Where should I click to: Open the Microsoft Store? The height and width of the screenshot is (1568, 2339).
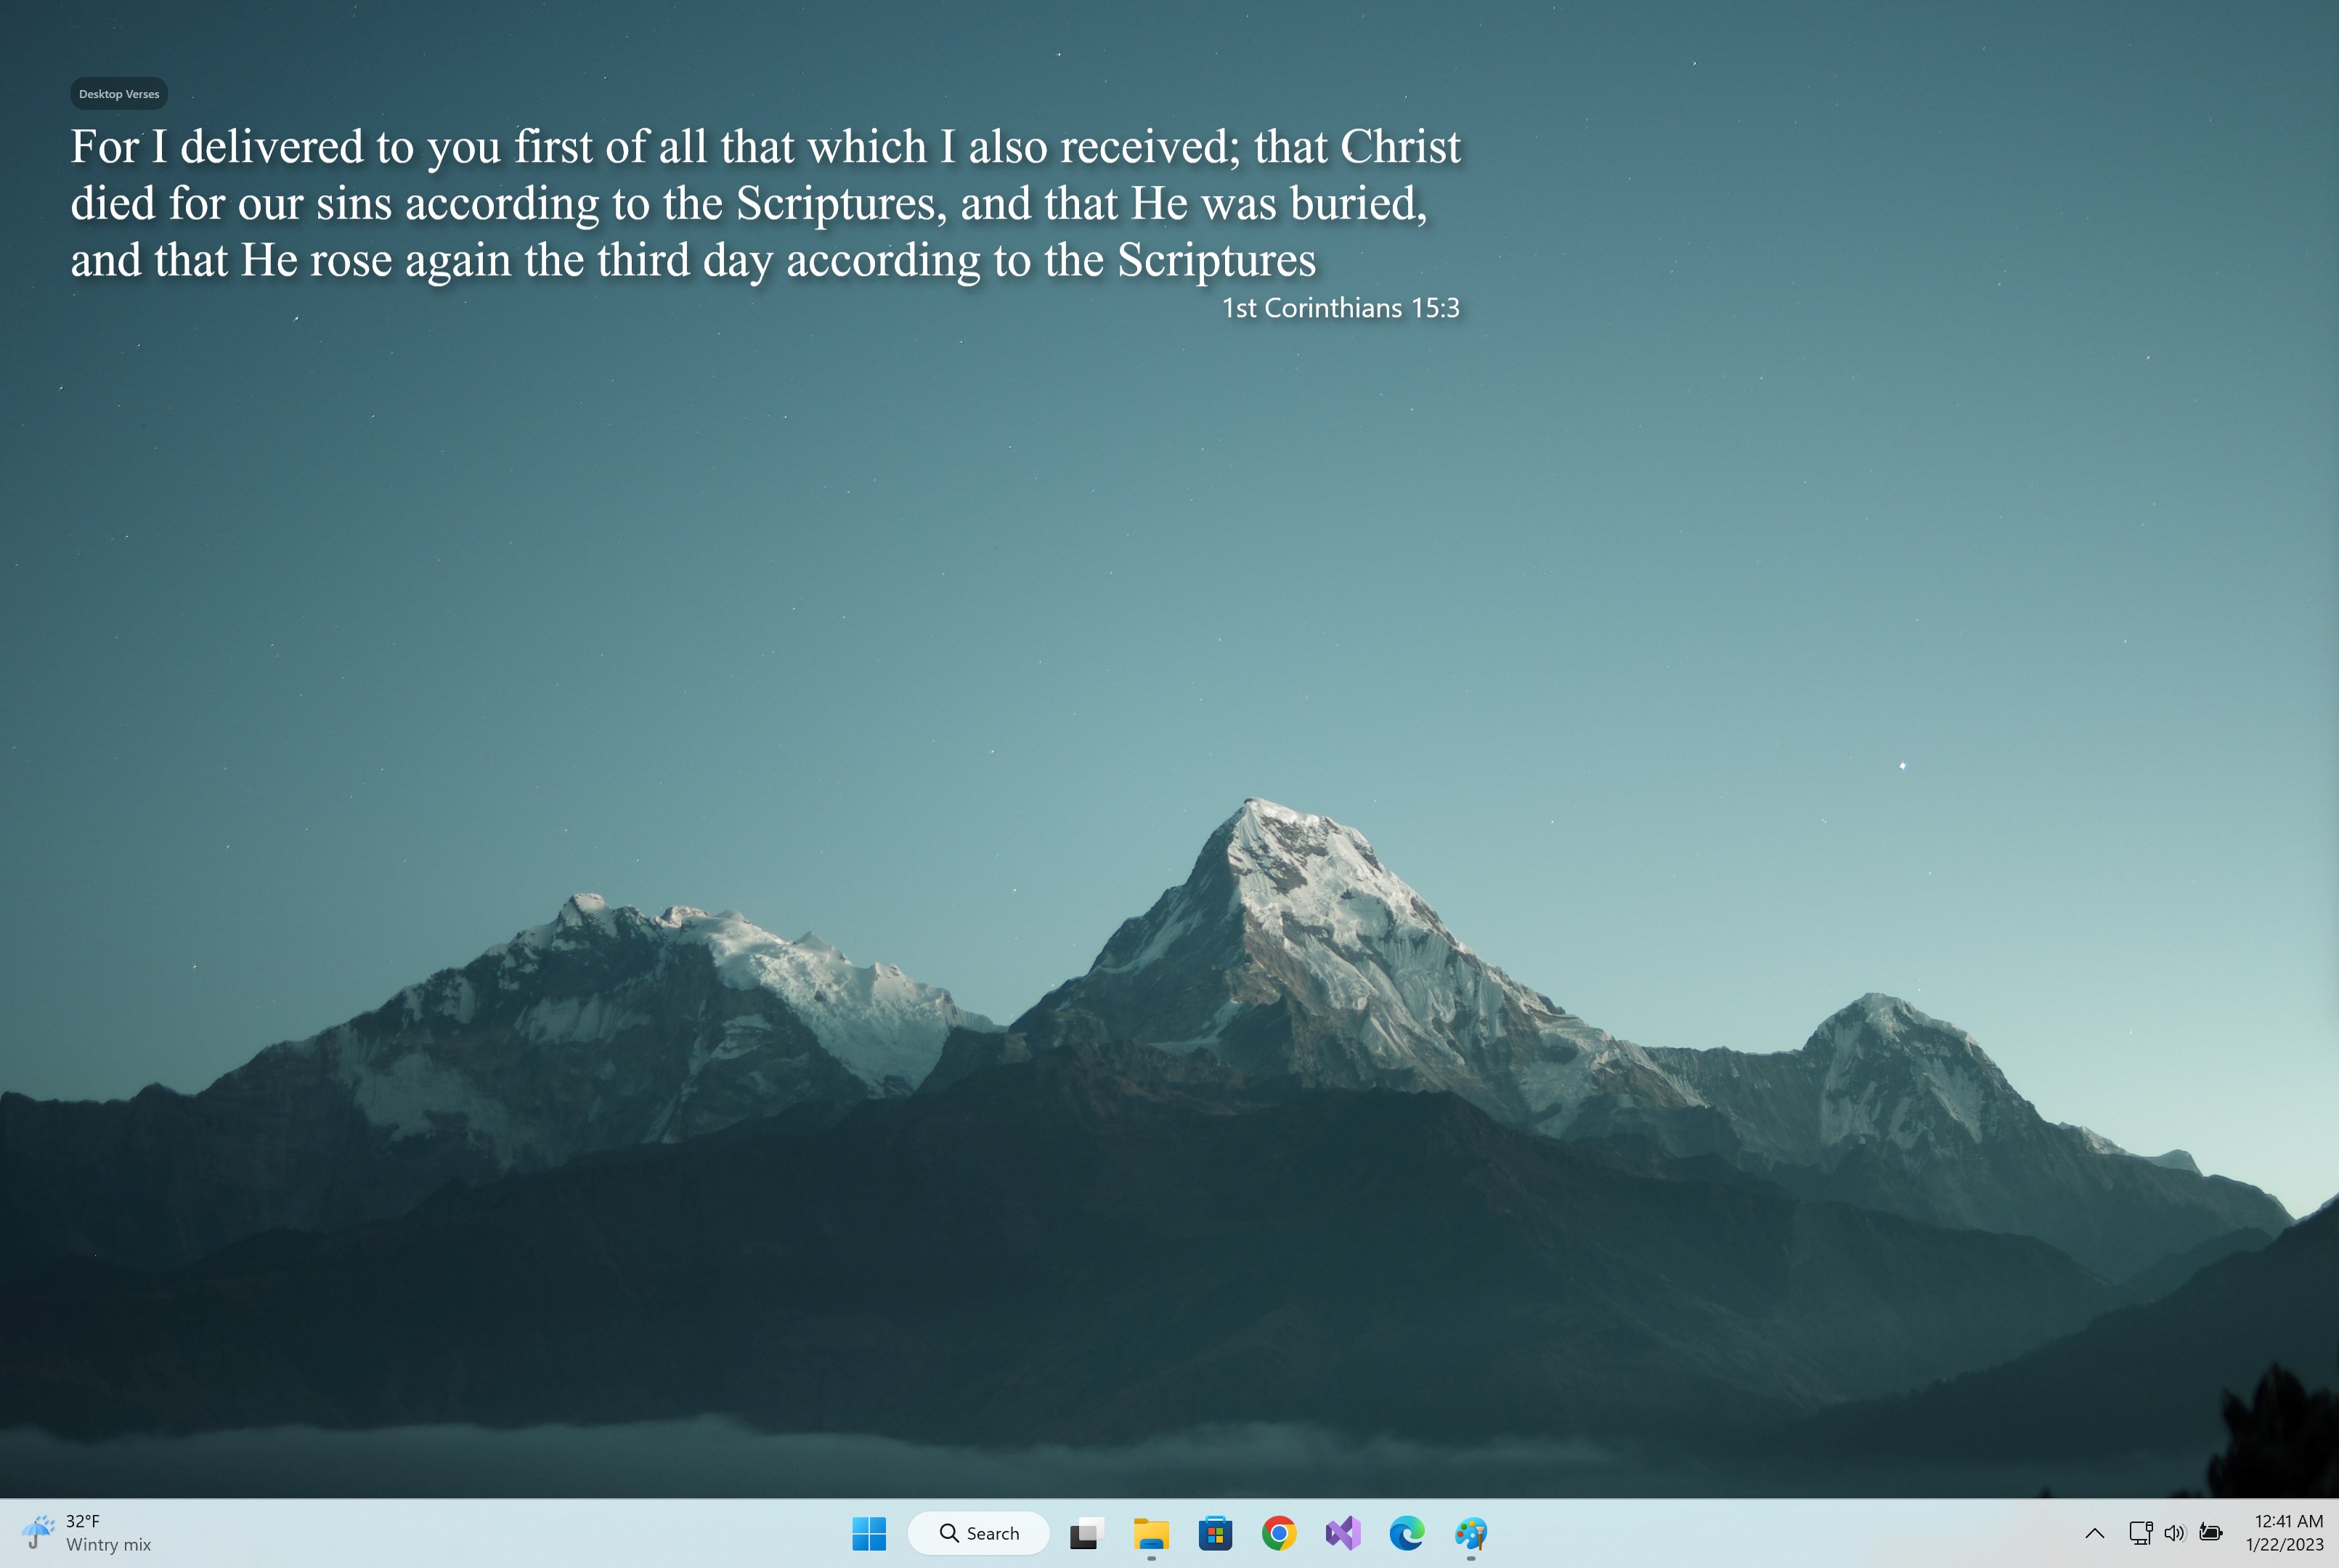(x=1216, y=1532)
